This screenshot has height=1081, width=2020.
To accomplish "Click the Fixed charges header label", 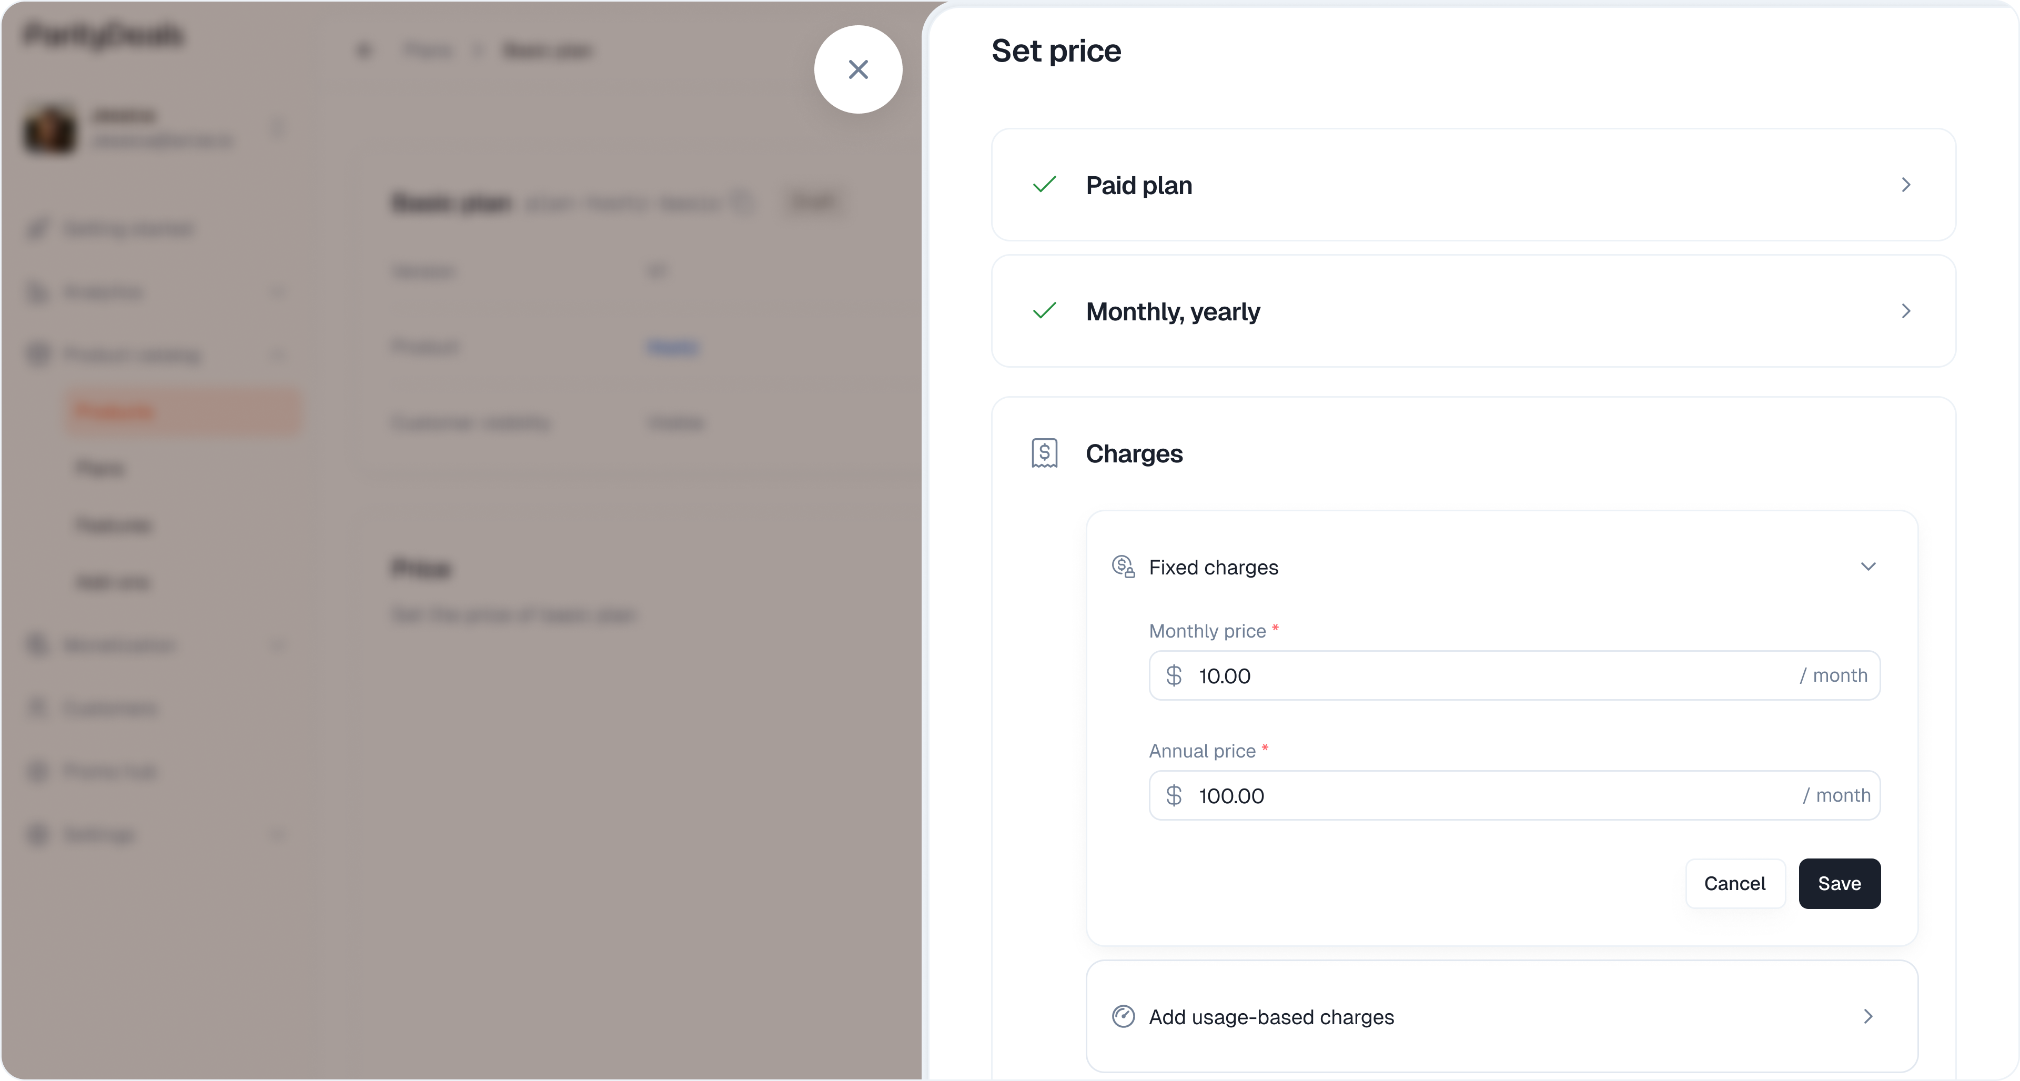I will click(1213, 567).
